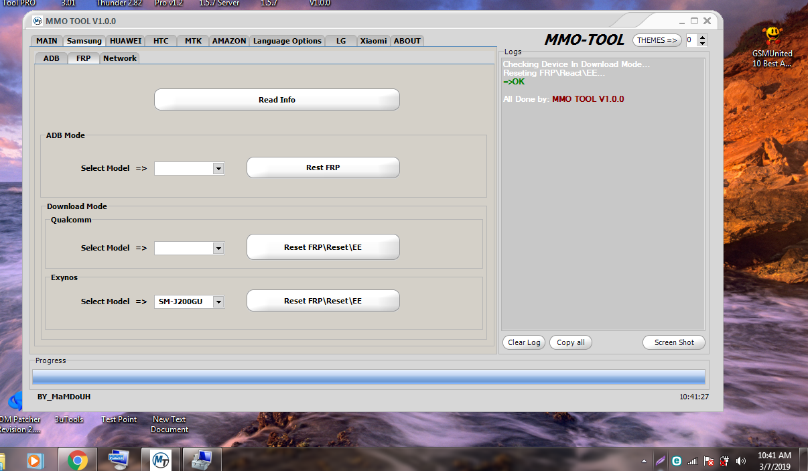Click the 10:41:27 status bar time
Screen dimensions: 808x471
tap(694, 397)
